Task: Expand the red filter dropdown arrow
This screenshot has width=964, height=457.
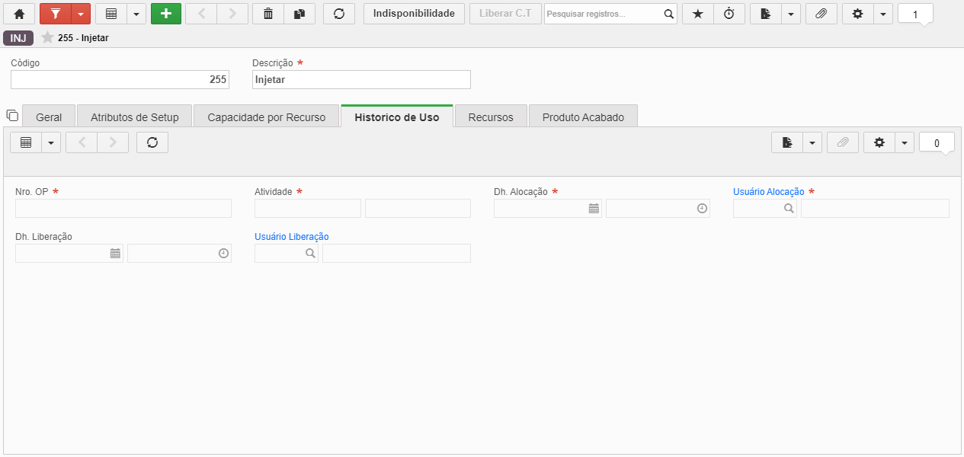Action: click(x=81, y=14)
